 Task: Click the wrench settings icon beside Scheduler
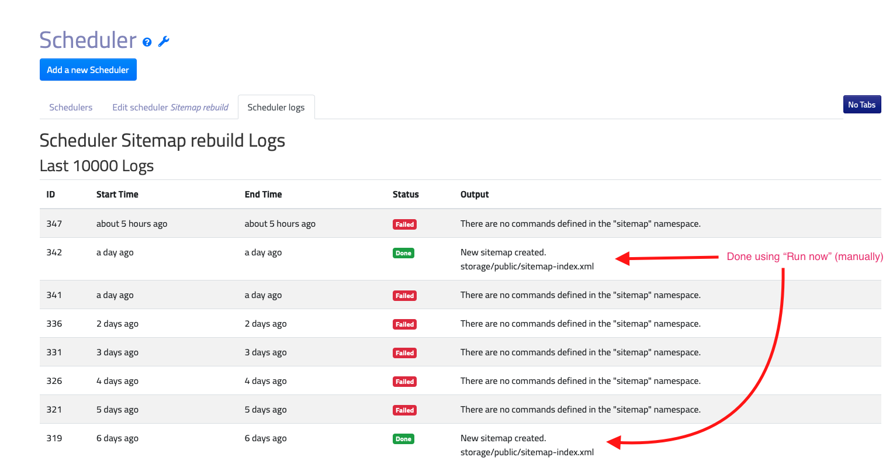click(164, 41)
